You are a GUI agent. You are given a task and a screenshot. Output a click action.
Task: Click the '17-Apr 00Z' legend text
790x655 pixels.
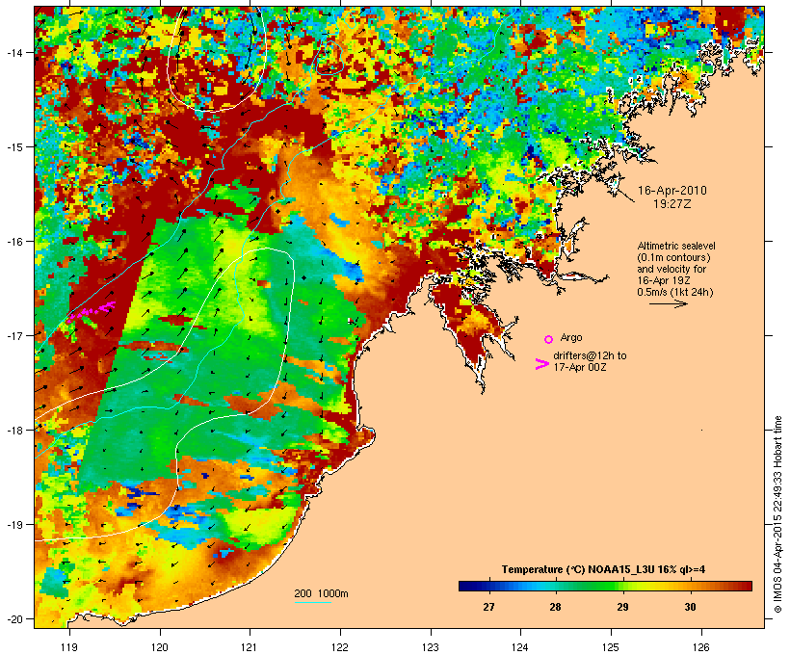coord(579,367)
